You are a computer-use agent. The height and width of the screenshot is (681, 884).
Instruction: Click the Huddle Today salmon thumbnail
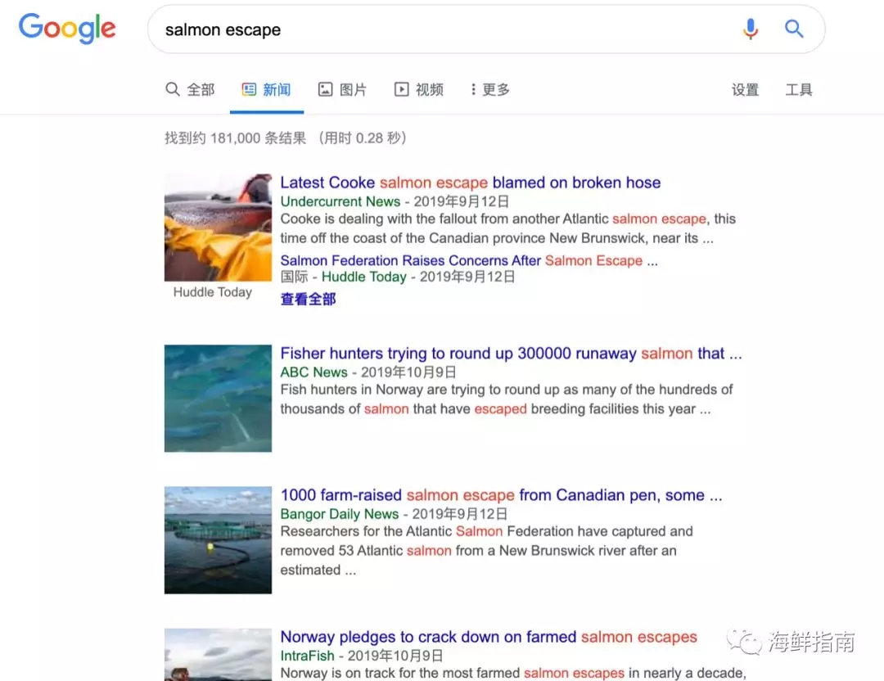click(218, 227)
